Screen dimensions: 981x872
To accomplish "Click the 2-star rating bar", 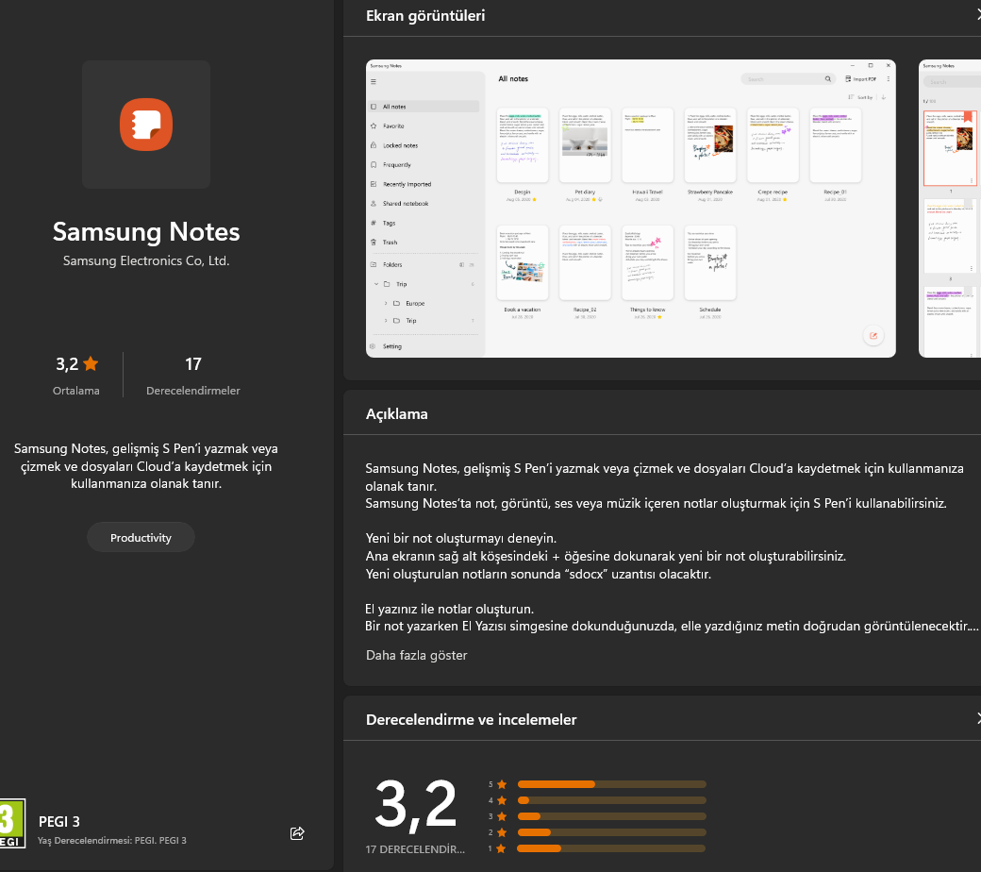I will tap(612, 832).
